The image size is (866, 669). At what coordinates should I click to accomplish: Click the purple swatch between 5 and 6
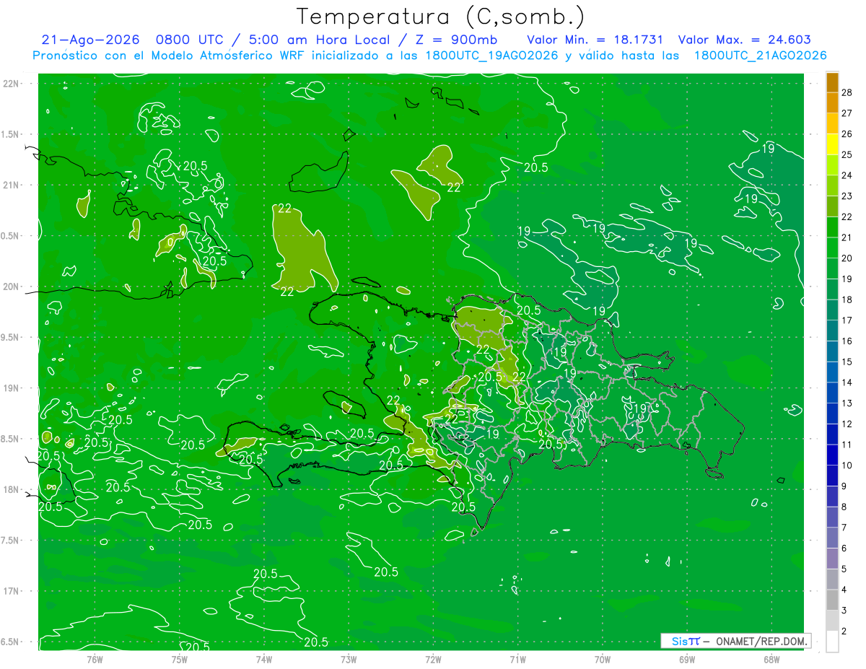[832, 559]
